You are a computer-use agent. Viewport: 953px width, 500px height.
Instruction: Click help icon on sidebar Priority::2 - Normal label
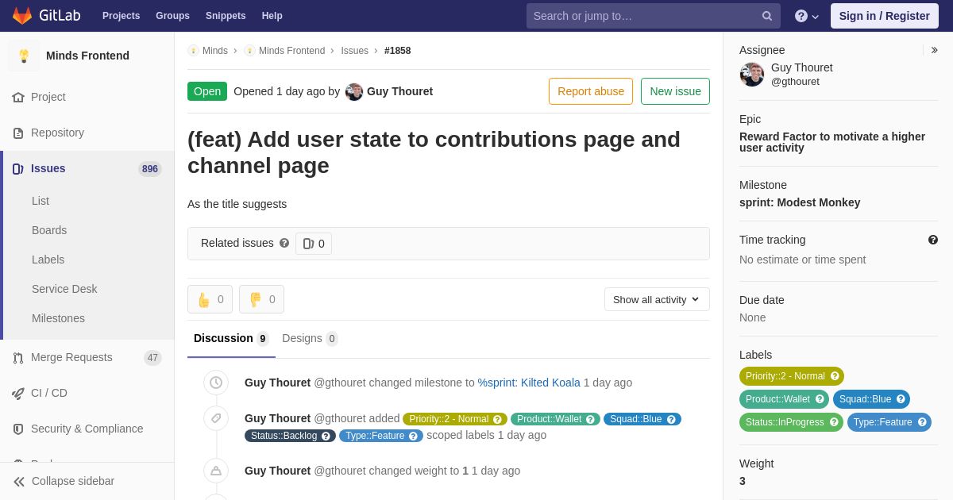835,376
